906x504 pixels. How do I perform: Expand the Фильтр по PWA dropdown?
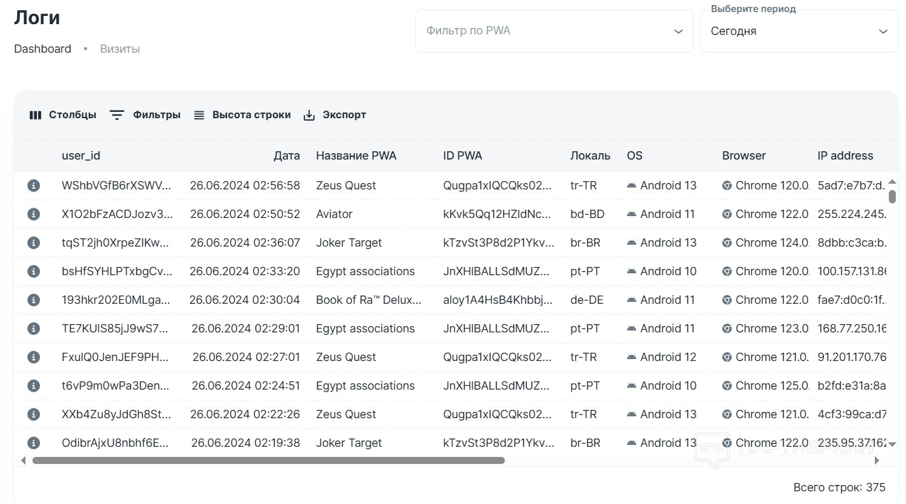click(x=553, y=31)
